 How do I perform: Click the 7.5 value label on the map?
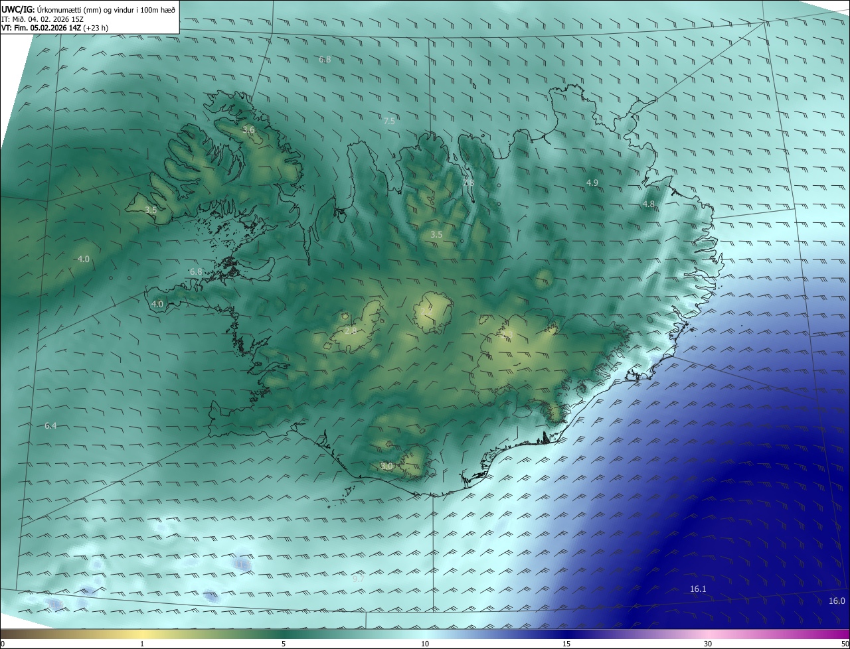(389, 121)
